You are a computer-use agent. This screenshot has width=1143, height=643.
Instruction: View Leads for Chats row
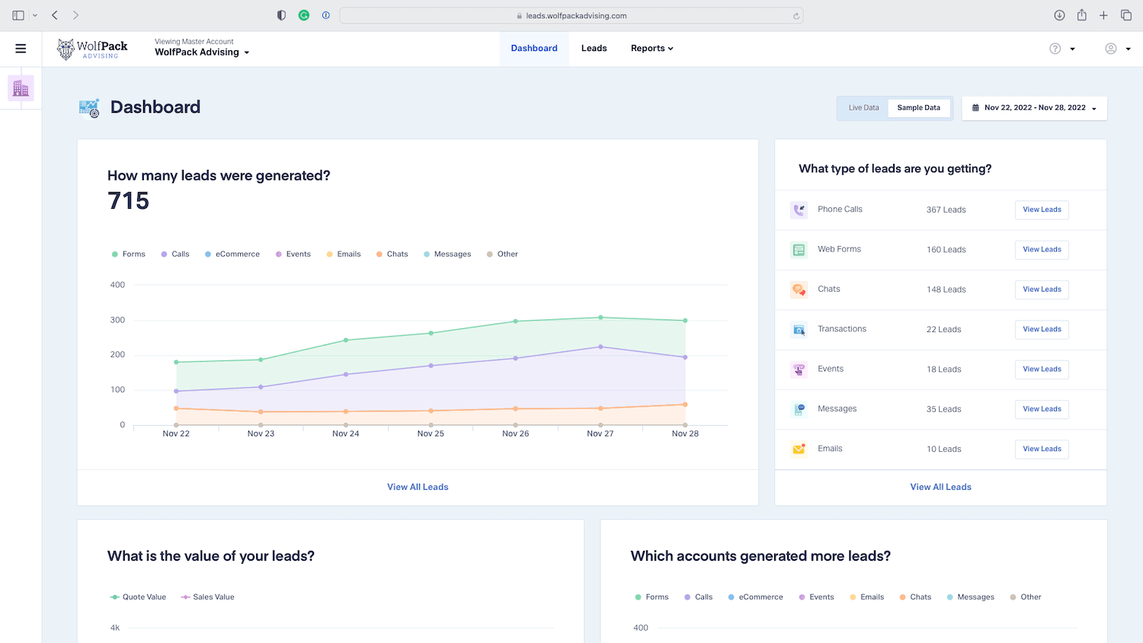(1042, 290)
